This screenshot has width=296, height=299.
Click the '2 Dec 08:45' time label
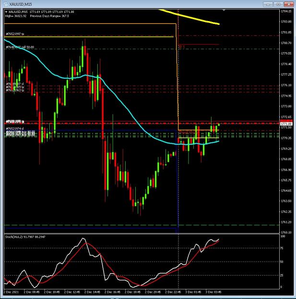[32, 292]
